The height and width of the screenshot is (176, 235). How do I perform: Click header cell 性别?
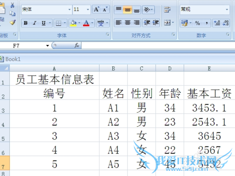pos(141,93)
